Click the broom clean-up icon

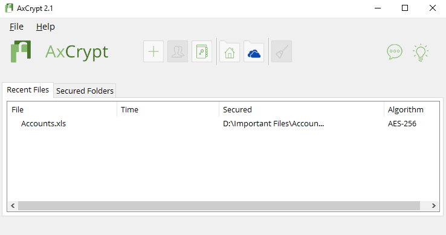282,51
